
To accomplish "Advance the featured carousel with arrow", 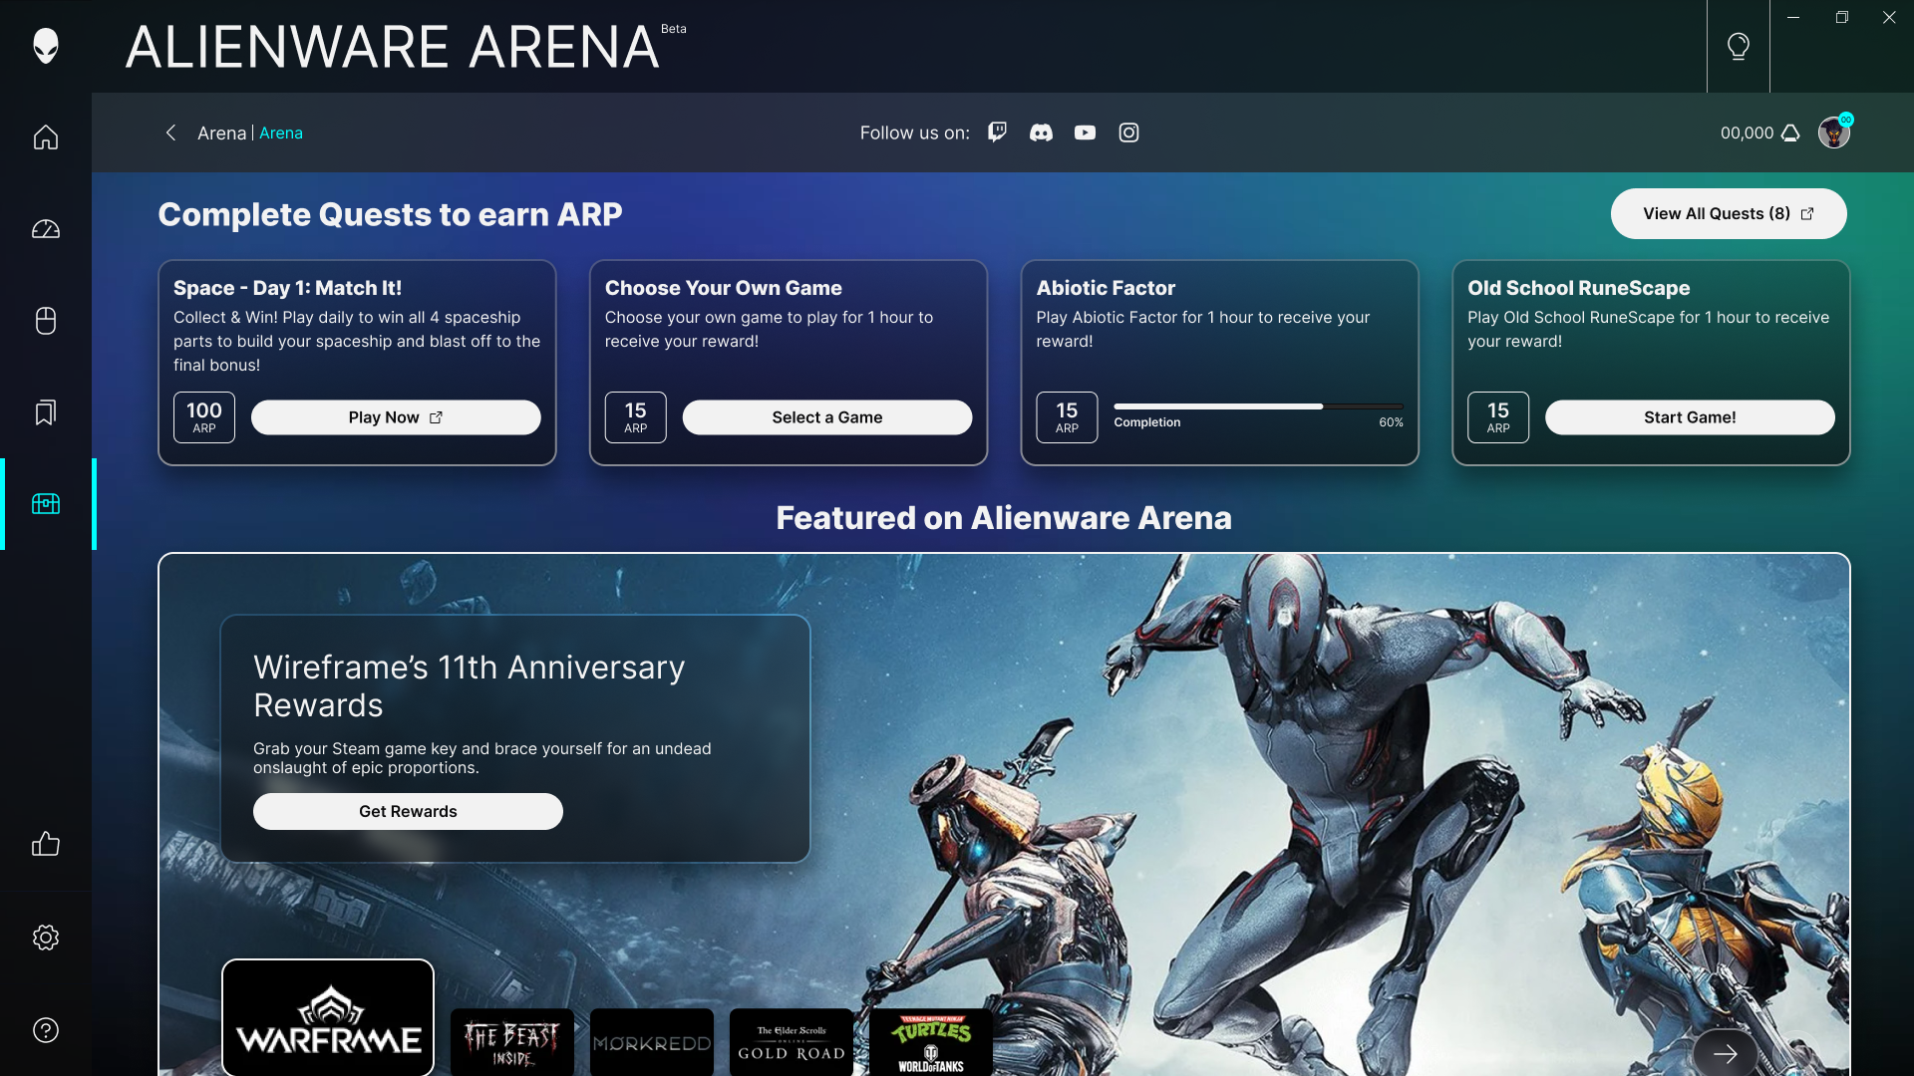I will tap(1726, 1053).
